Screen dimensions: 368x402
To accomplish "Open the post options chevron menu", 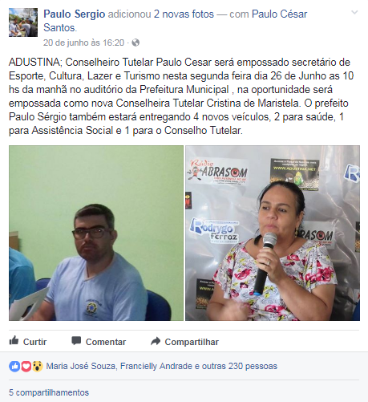I will 354,12.
